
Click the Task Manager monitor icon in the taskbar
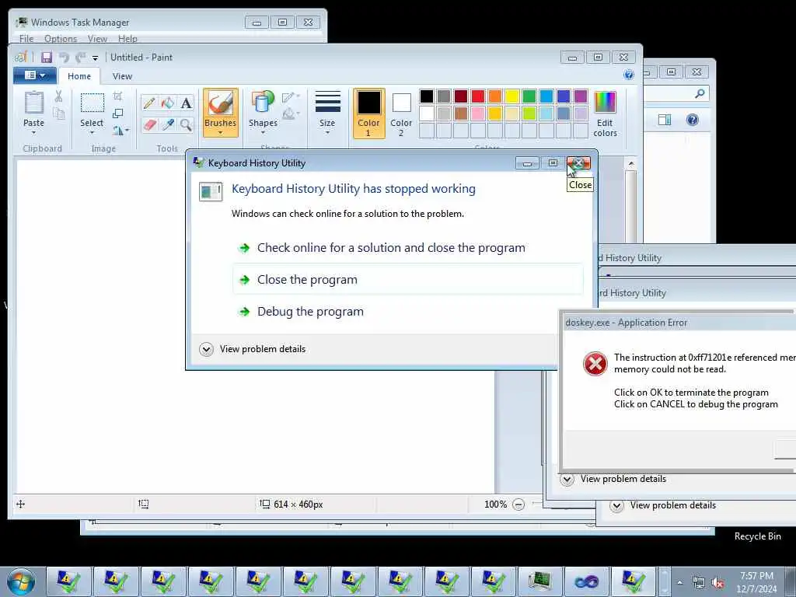(539, 581)
